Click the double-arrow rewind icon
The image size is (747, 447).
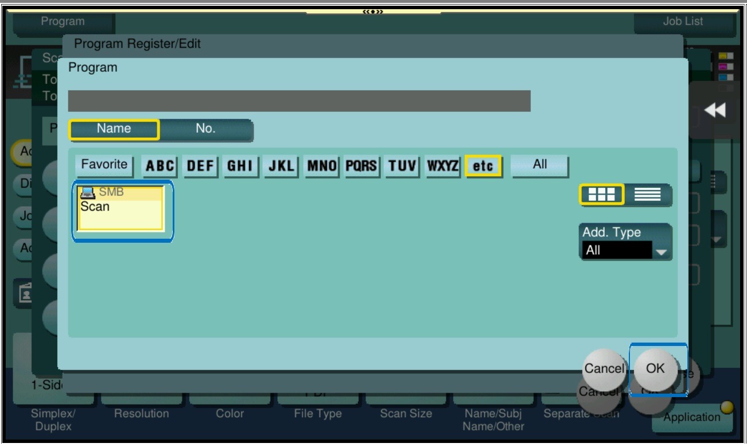pyautogui.click(x=714, y=110)
